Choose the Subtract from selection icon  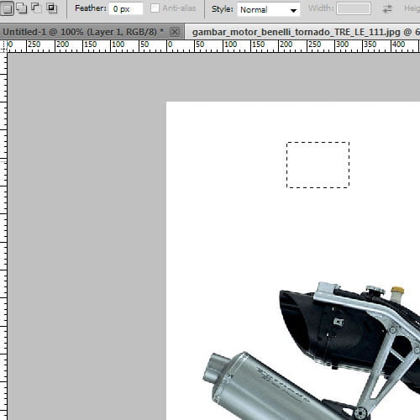coord(36,8)
